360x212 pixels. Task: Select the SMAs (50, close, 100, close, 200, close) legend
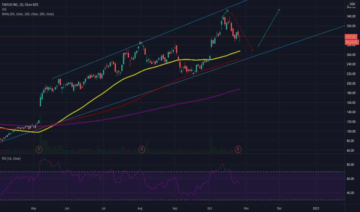click(28, 14)
